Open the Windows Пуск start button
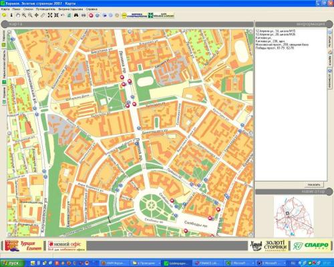This screenshot has width=334, height=267. [x=12, y=263]
